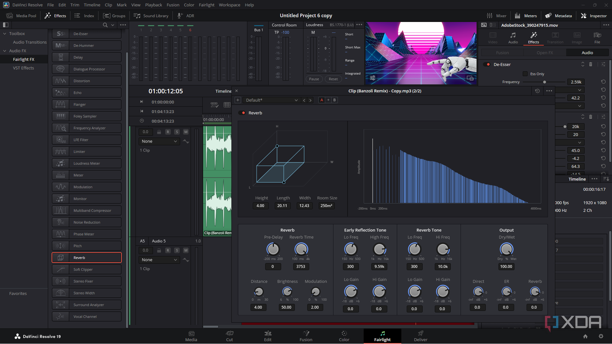Open the Fairlight menu

pos(207,5)
